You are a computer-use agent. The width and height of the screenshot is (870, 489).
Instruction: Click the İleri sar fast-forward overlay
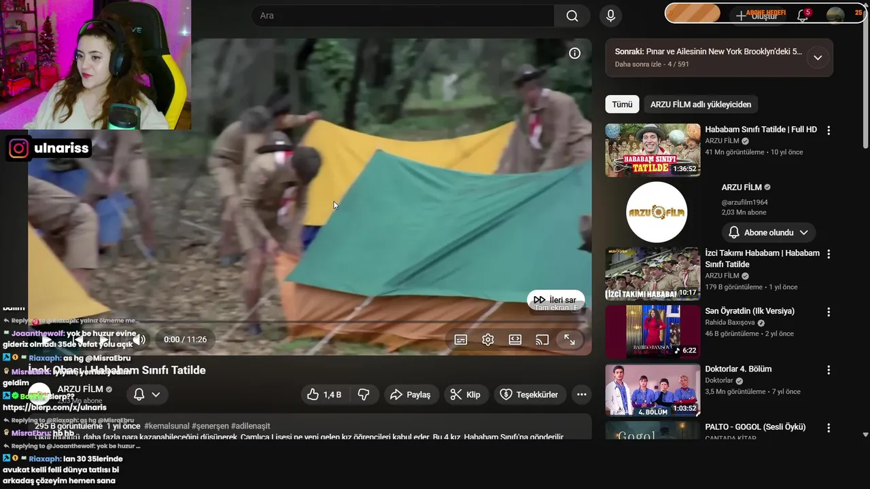555,300
